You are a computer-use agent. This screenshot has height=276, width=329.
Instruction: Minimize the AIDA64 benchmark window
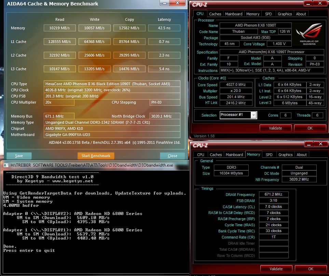[165, 3]
